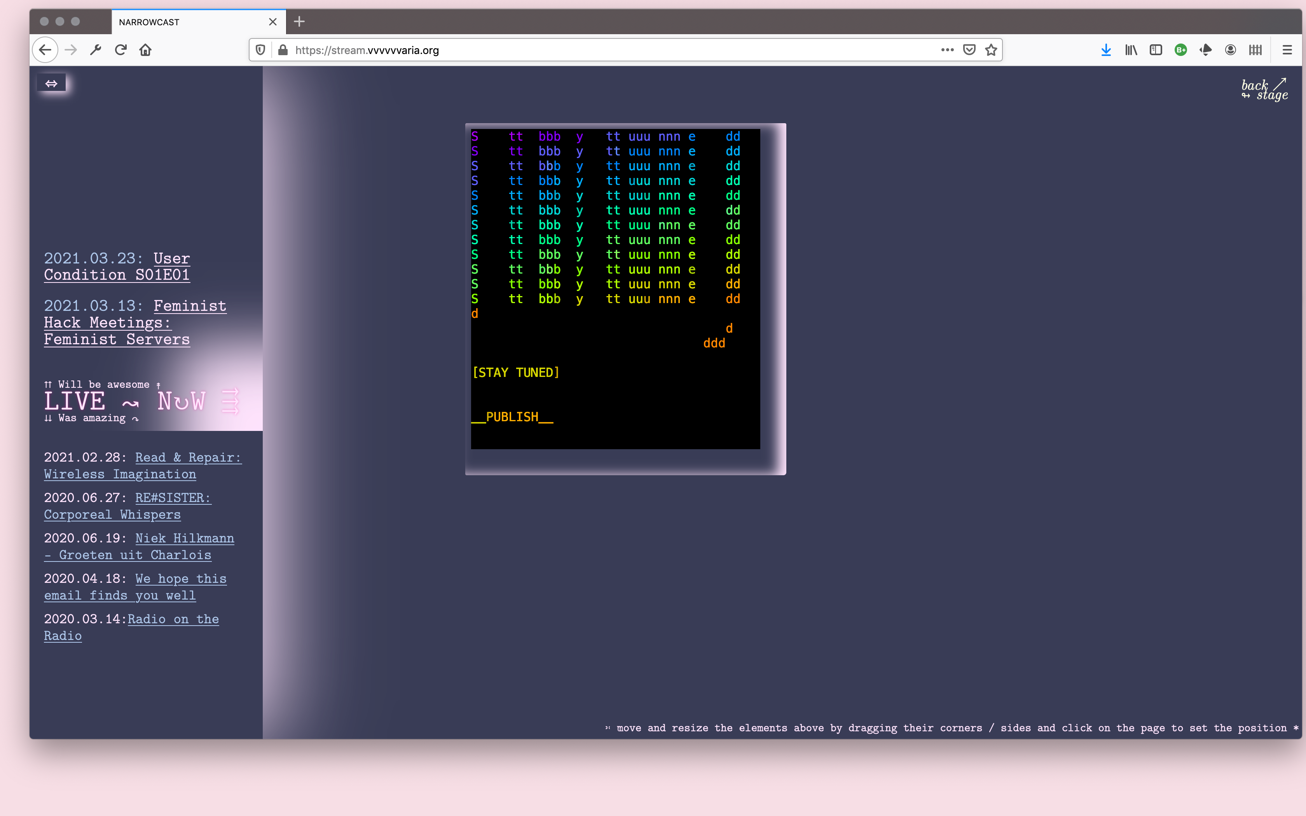This screenshot has width=1306, height=816.
Task: Click the barcode-style extension icon
Action: click(1255, 50)
